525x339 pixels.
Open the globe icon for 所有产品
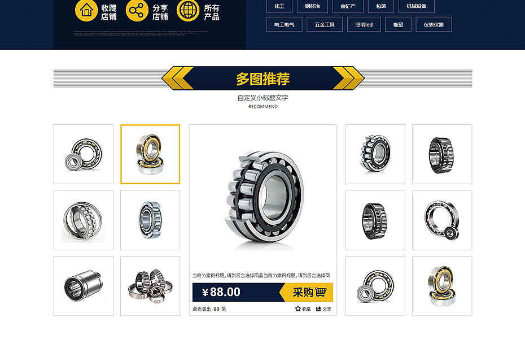coord(188,10)
